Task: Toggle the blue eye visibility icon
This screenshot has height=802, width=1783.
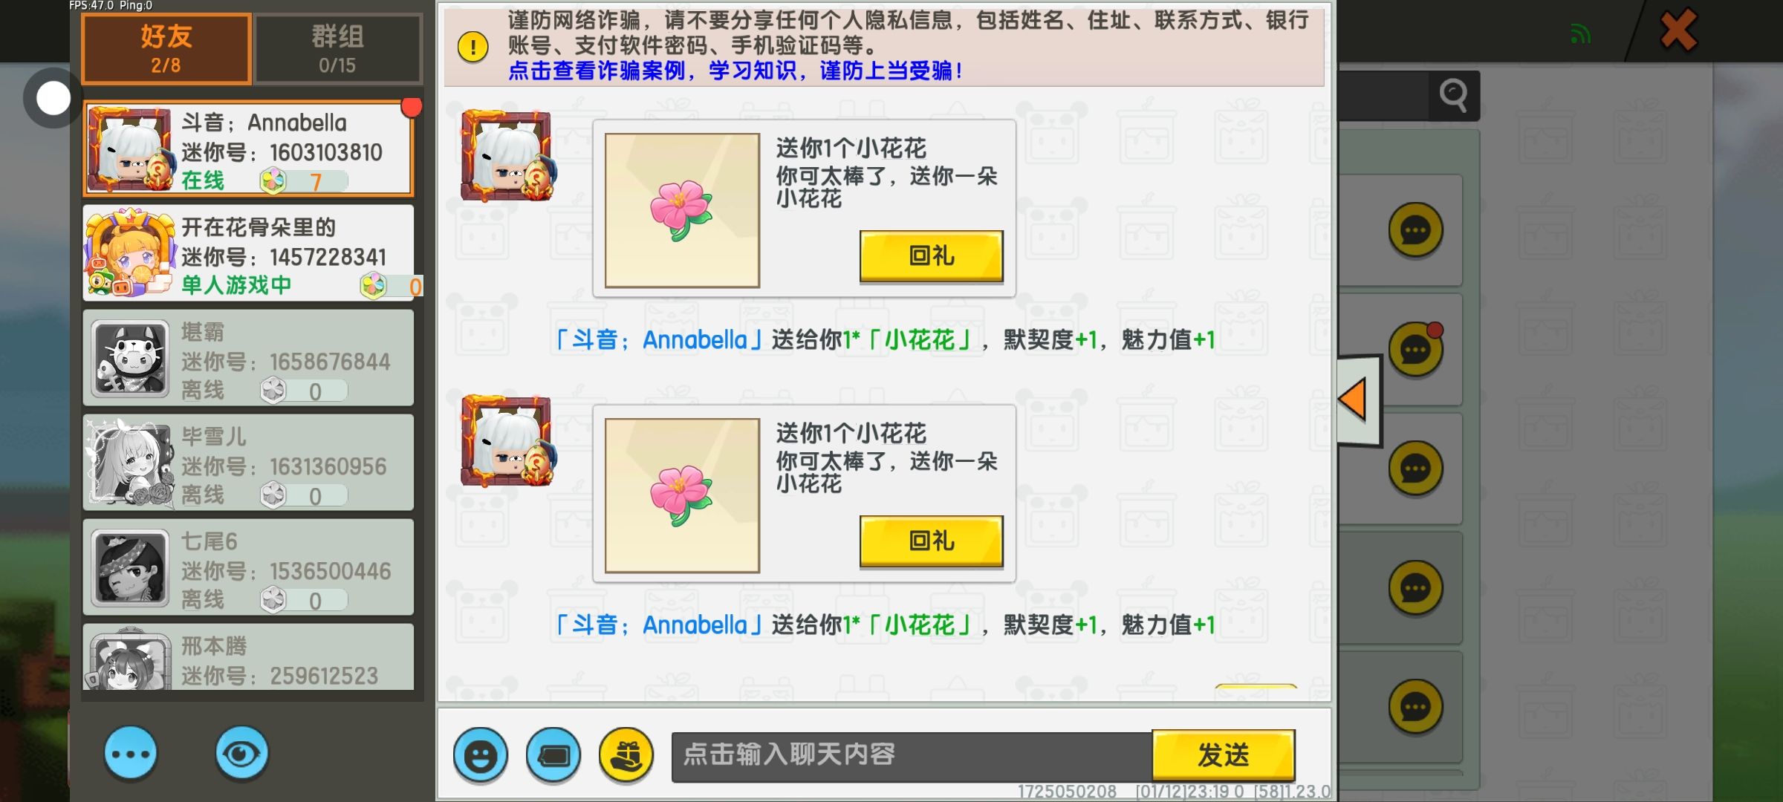Action: [241, 754]
